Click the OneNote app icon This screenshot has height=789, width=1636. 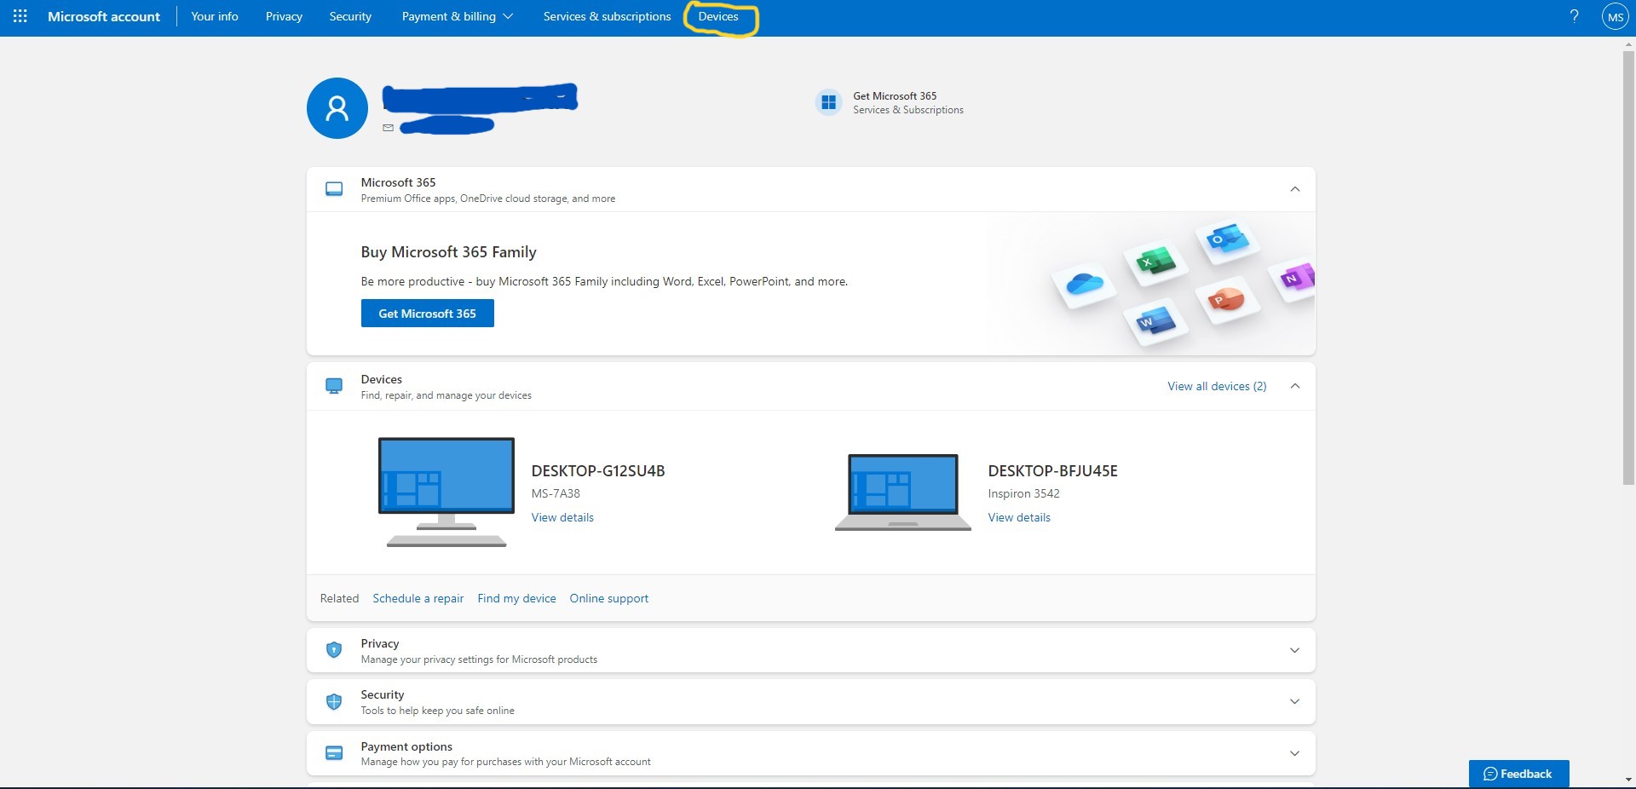pyautogui.click(x=1296, y=277)
